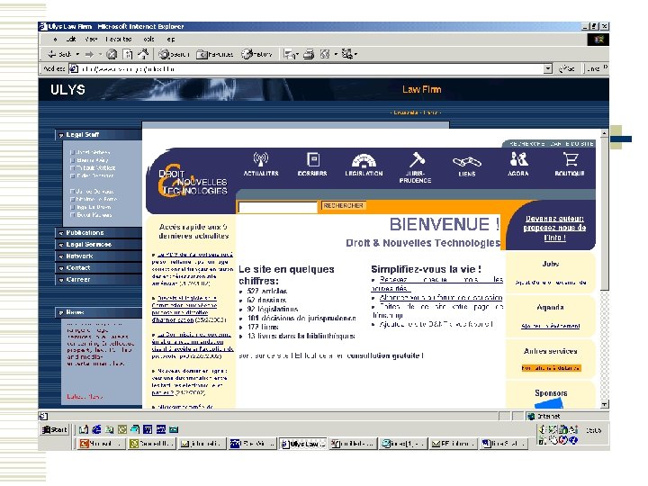Go to the Home page icon
The height and width of the screenshot is (486, 648).
(143, 54)
